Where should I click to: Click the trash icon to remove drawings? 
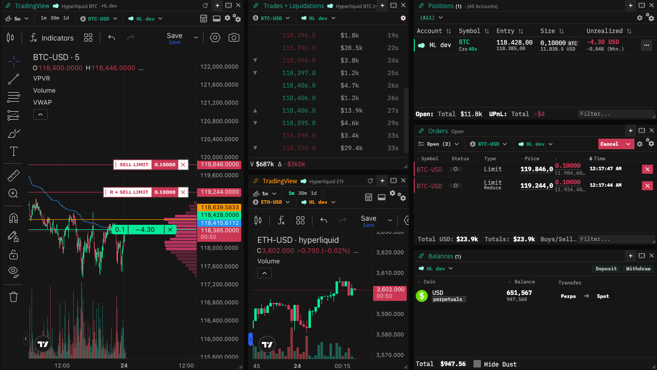14,297
